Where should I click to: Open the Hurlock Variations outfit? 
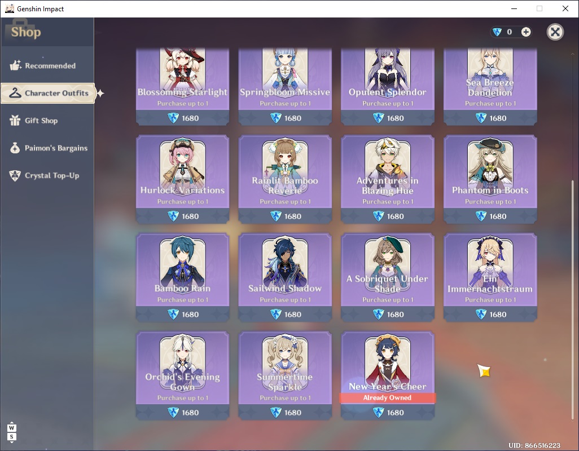tap(182, 179)
